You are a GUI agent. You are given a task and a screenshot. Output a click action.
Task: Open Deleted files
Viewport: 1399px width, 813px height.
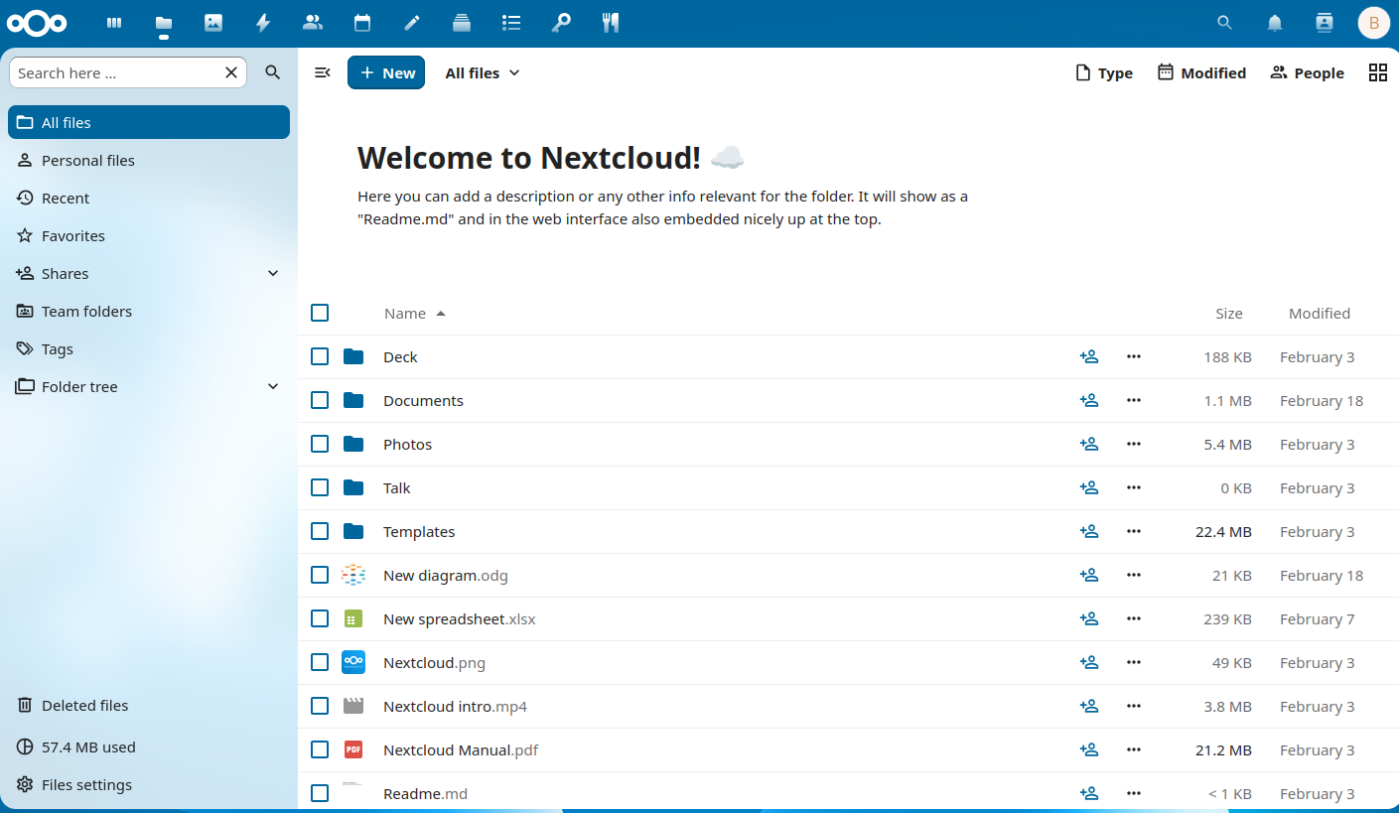[x=149, y=705]
